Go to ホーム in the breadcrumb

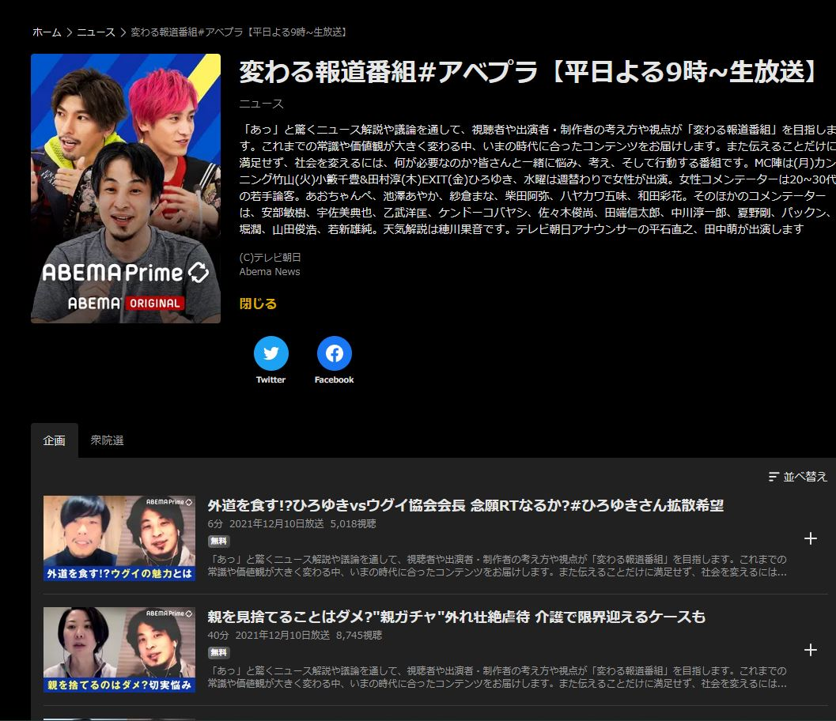(47, 32)
